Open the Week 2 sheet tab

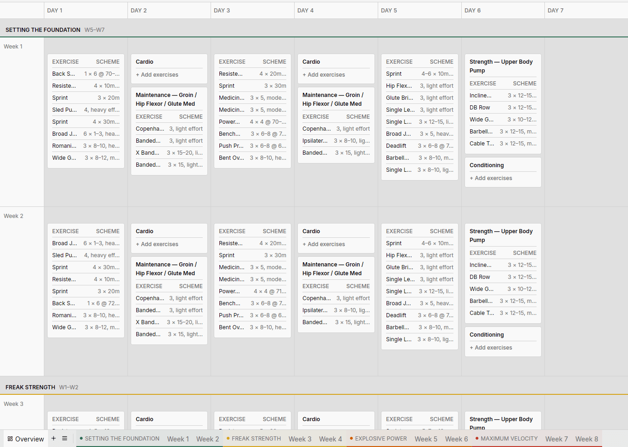click(x=208, y=439)
